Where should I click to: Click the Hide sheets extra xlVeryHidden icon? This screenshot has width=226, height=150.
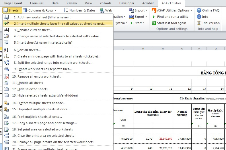[6, 95]
